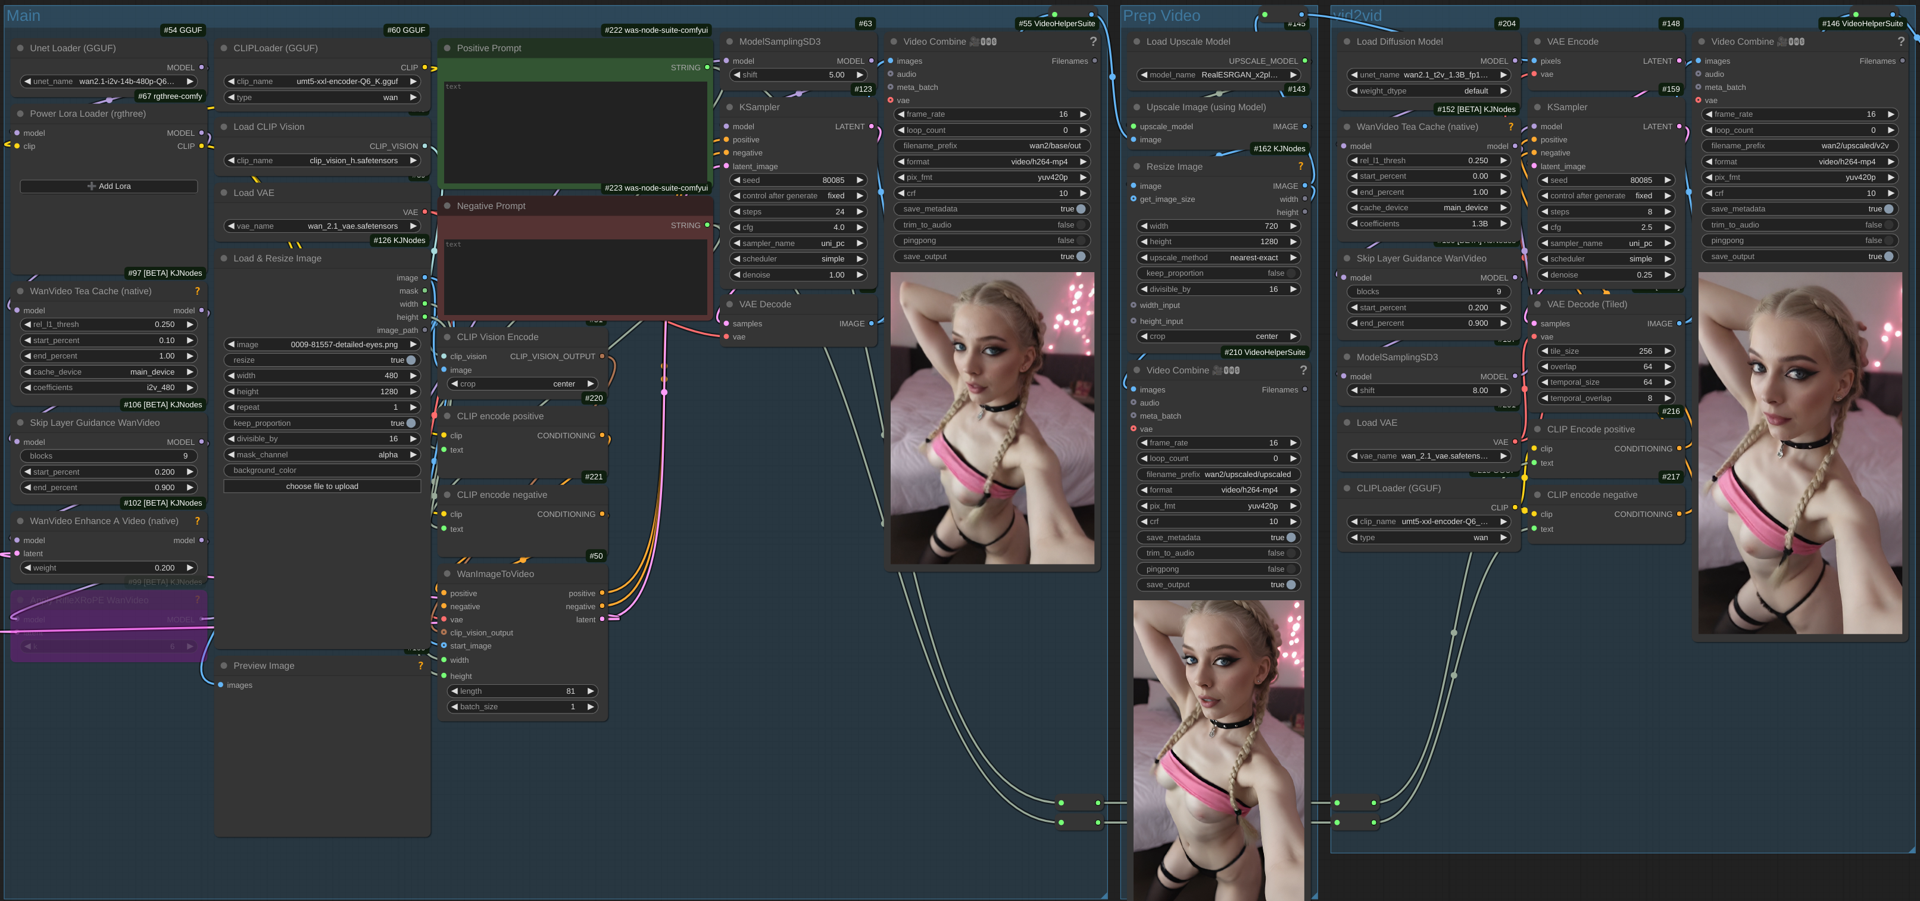1920x901 pixels.
Task: Toggle the resize switch in Load & Resize Image
Action: (x=410, y=360)
